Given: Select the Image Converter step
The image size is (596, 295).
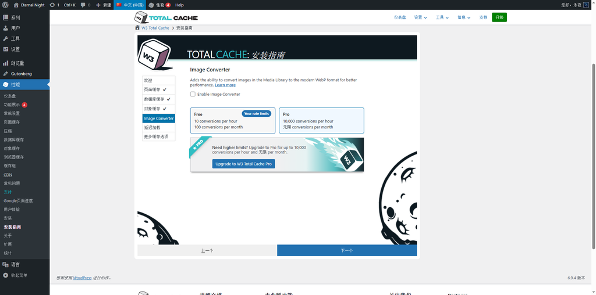Looking at the screenshot, I should pos(159,118).
